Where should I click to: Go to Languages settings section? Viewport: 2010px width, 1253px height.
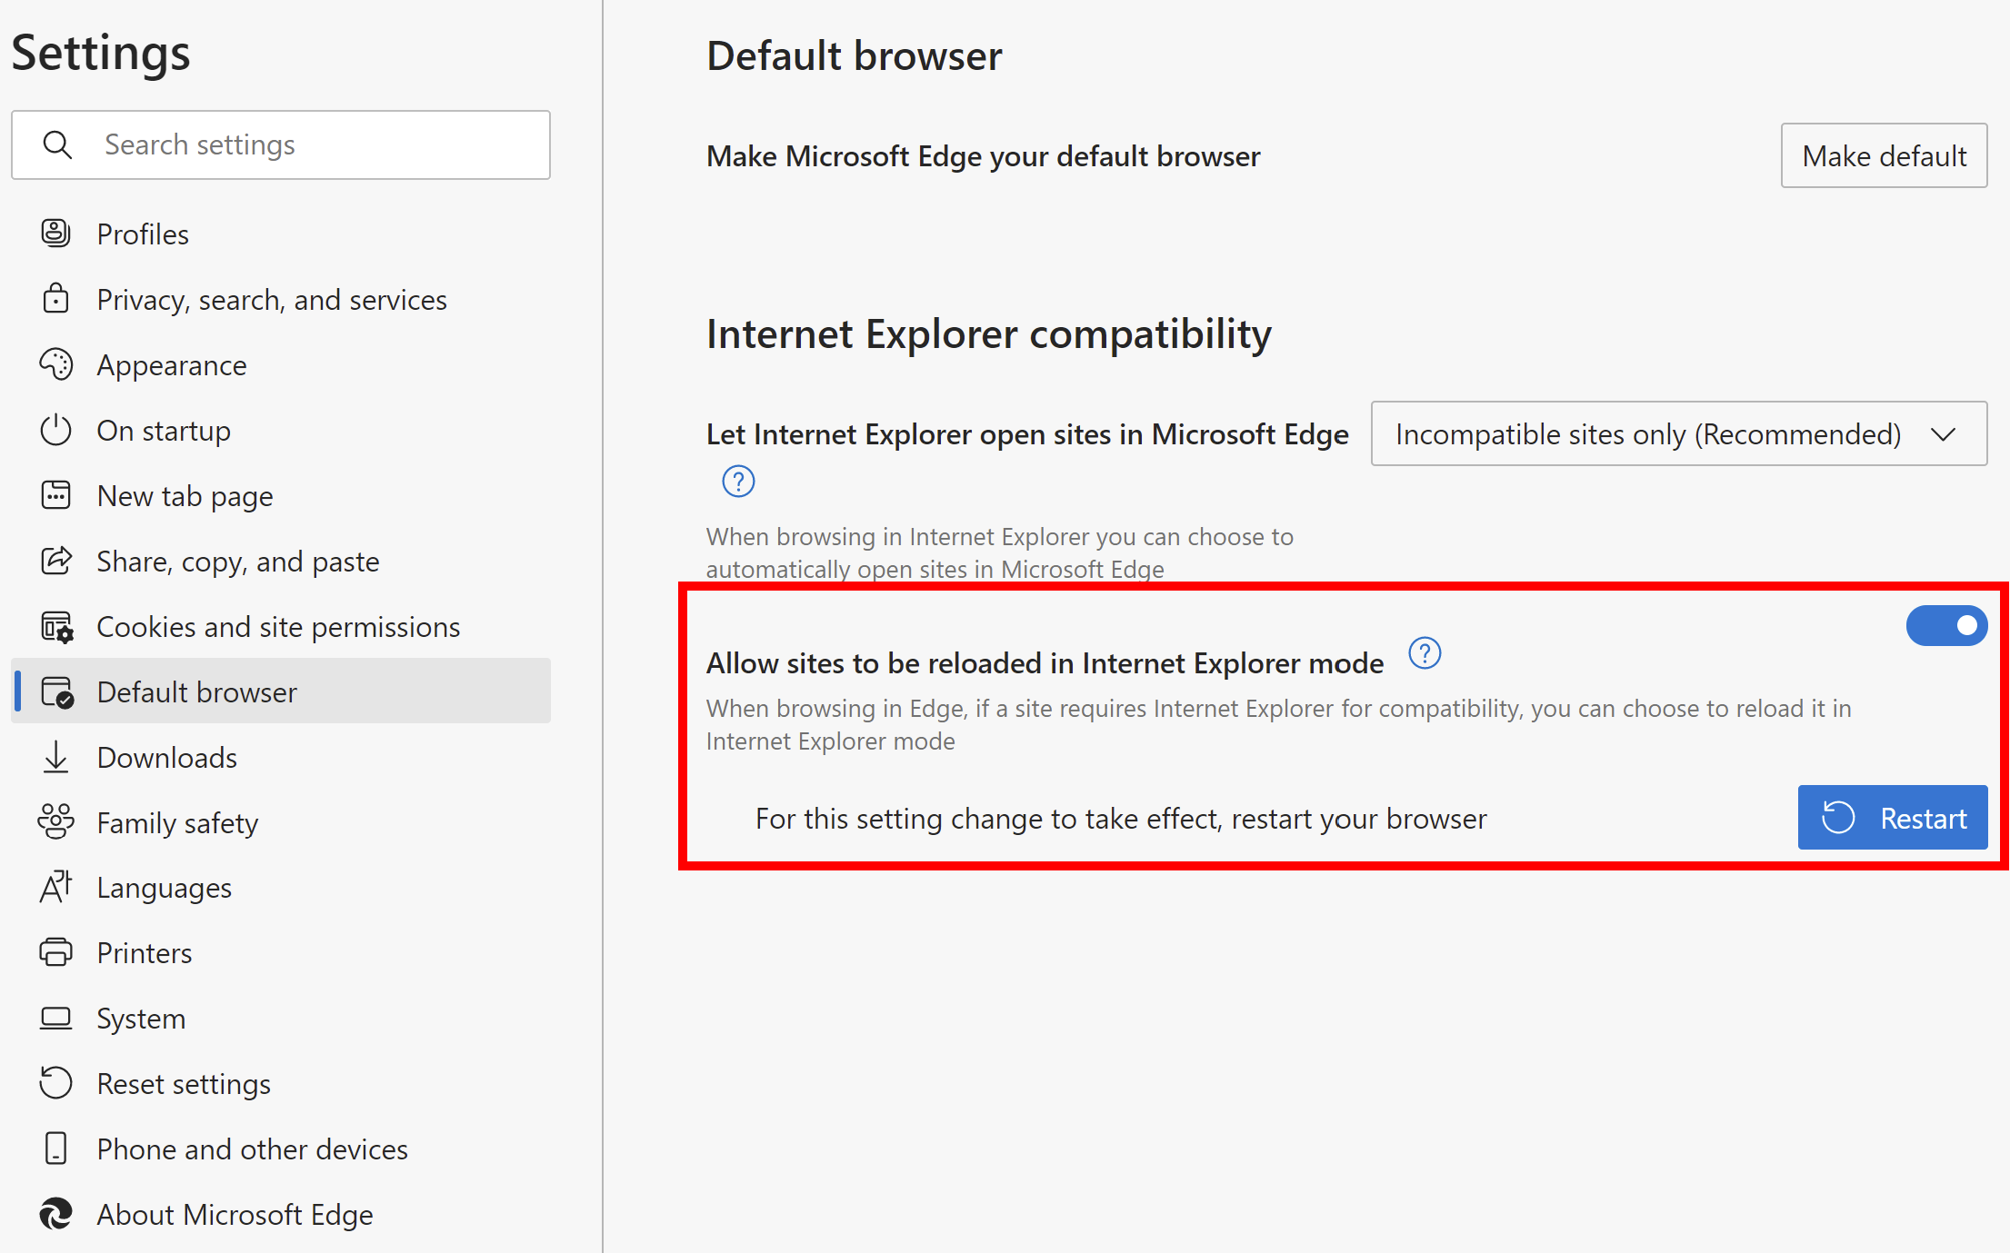click(165, 888)
